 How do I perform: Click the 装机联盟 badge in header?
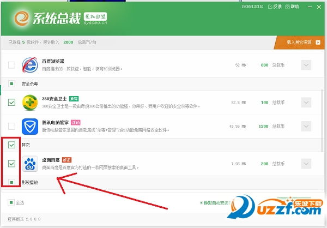pyautogui.click(x=95, y=16)
